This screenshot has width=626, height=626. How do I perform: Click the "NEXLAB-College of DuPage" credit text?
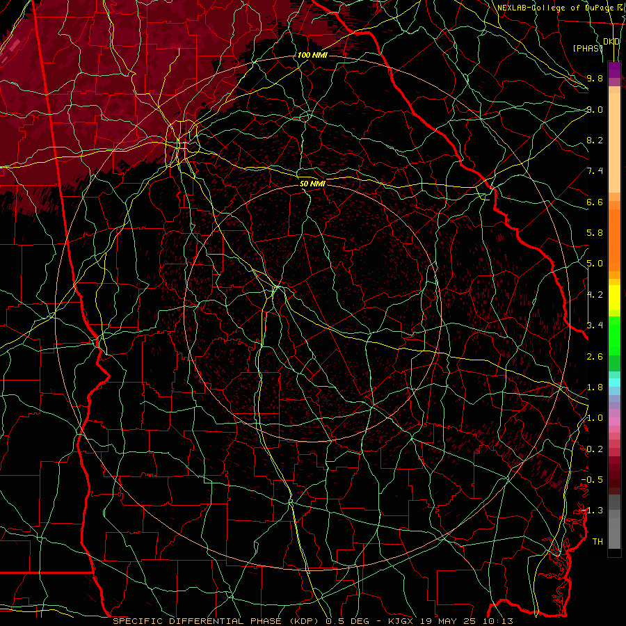[555, 8]
